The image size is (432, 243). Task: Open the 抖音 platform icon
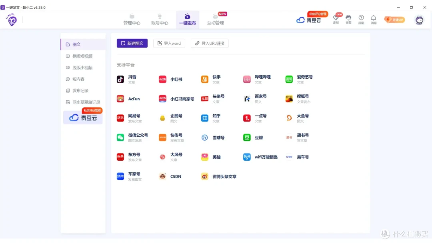[x=120, y=79]
